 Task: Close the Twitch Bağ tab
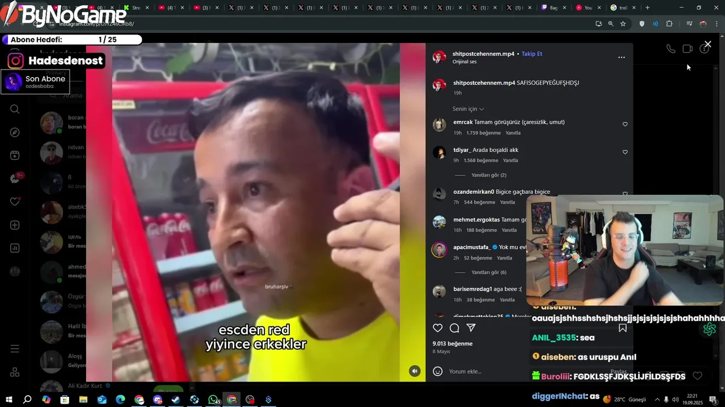point(564,8)
